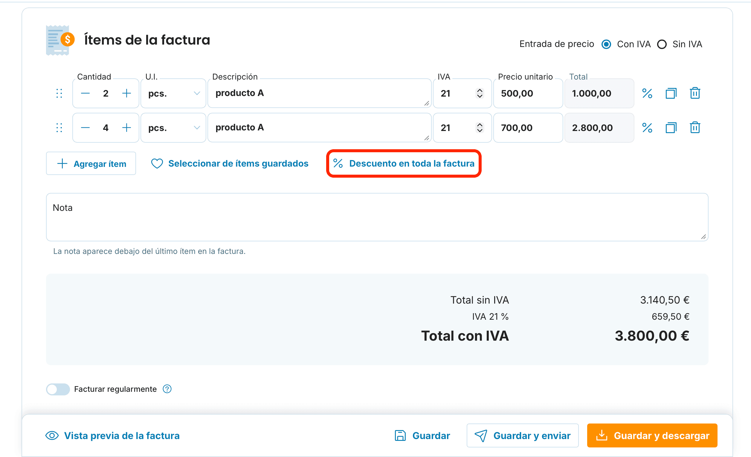Screen dimensions: 751x457
Task: Edit the first row's producto A description
Action: point(319,93)
